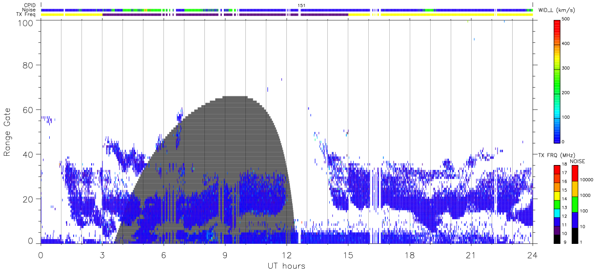Click the Noise strip above 9 UT
Screen dimensions: 599x276
coord(225,10)
